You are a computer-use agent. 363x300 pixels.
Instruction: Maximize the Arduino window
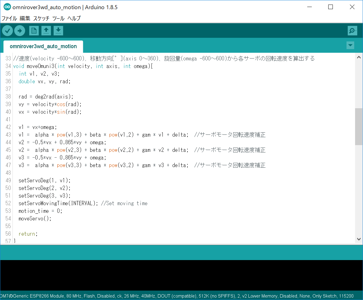point(331,7)
